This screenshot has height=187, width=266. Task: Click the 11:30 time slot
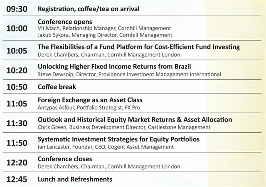point(17,123)
